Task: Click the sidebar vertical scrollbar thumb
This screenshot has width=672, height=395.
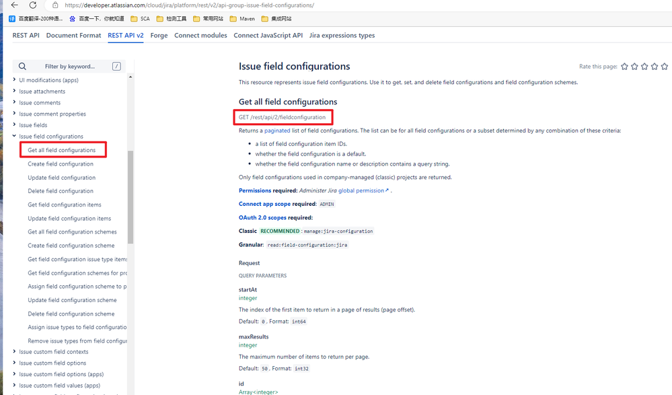Action: [130, 197]
